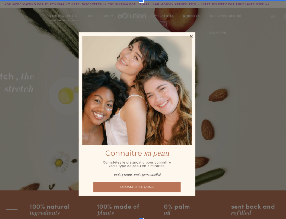286x219 pixels.
Task: Open the Face menu
Action: coord(90,16)
